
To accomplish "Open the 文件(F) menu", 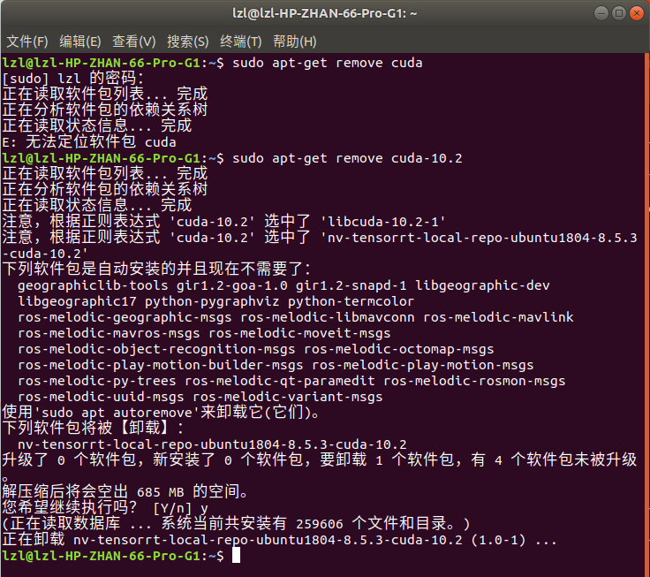I will 27,42.
